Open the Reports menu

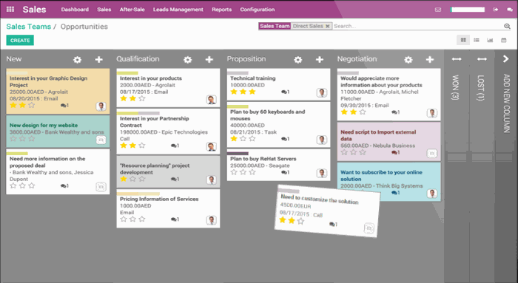222,10
